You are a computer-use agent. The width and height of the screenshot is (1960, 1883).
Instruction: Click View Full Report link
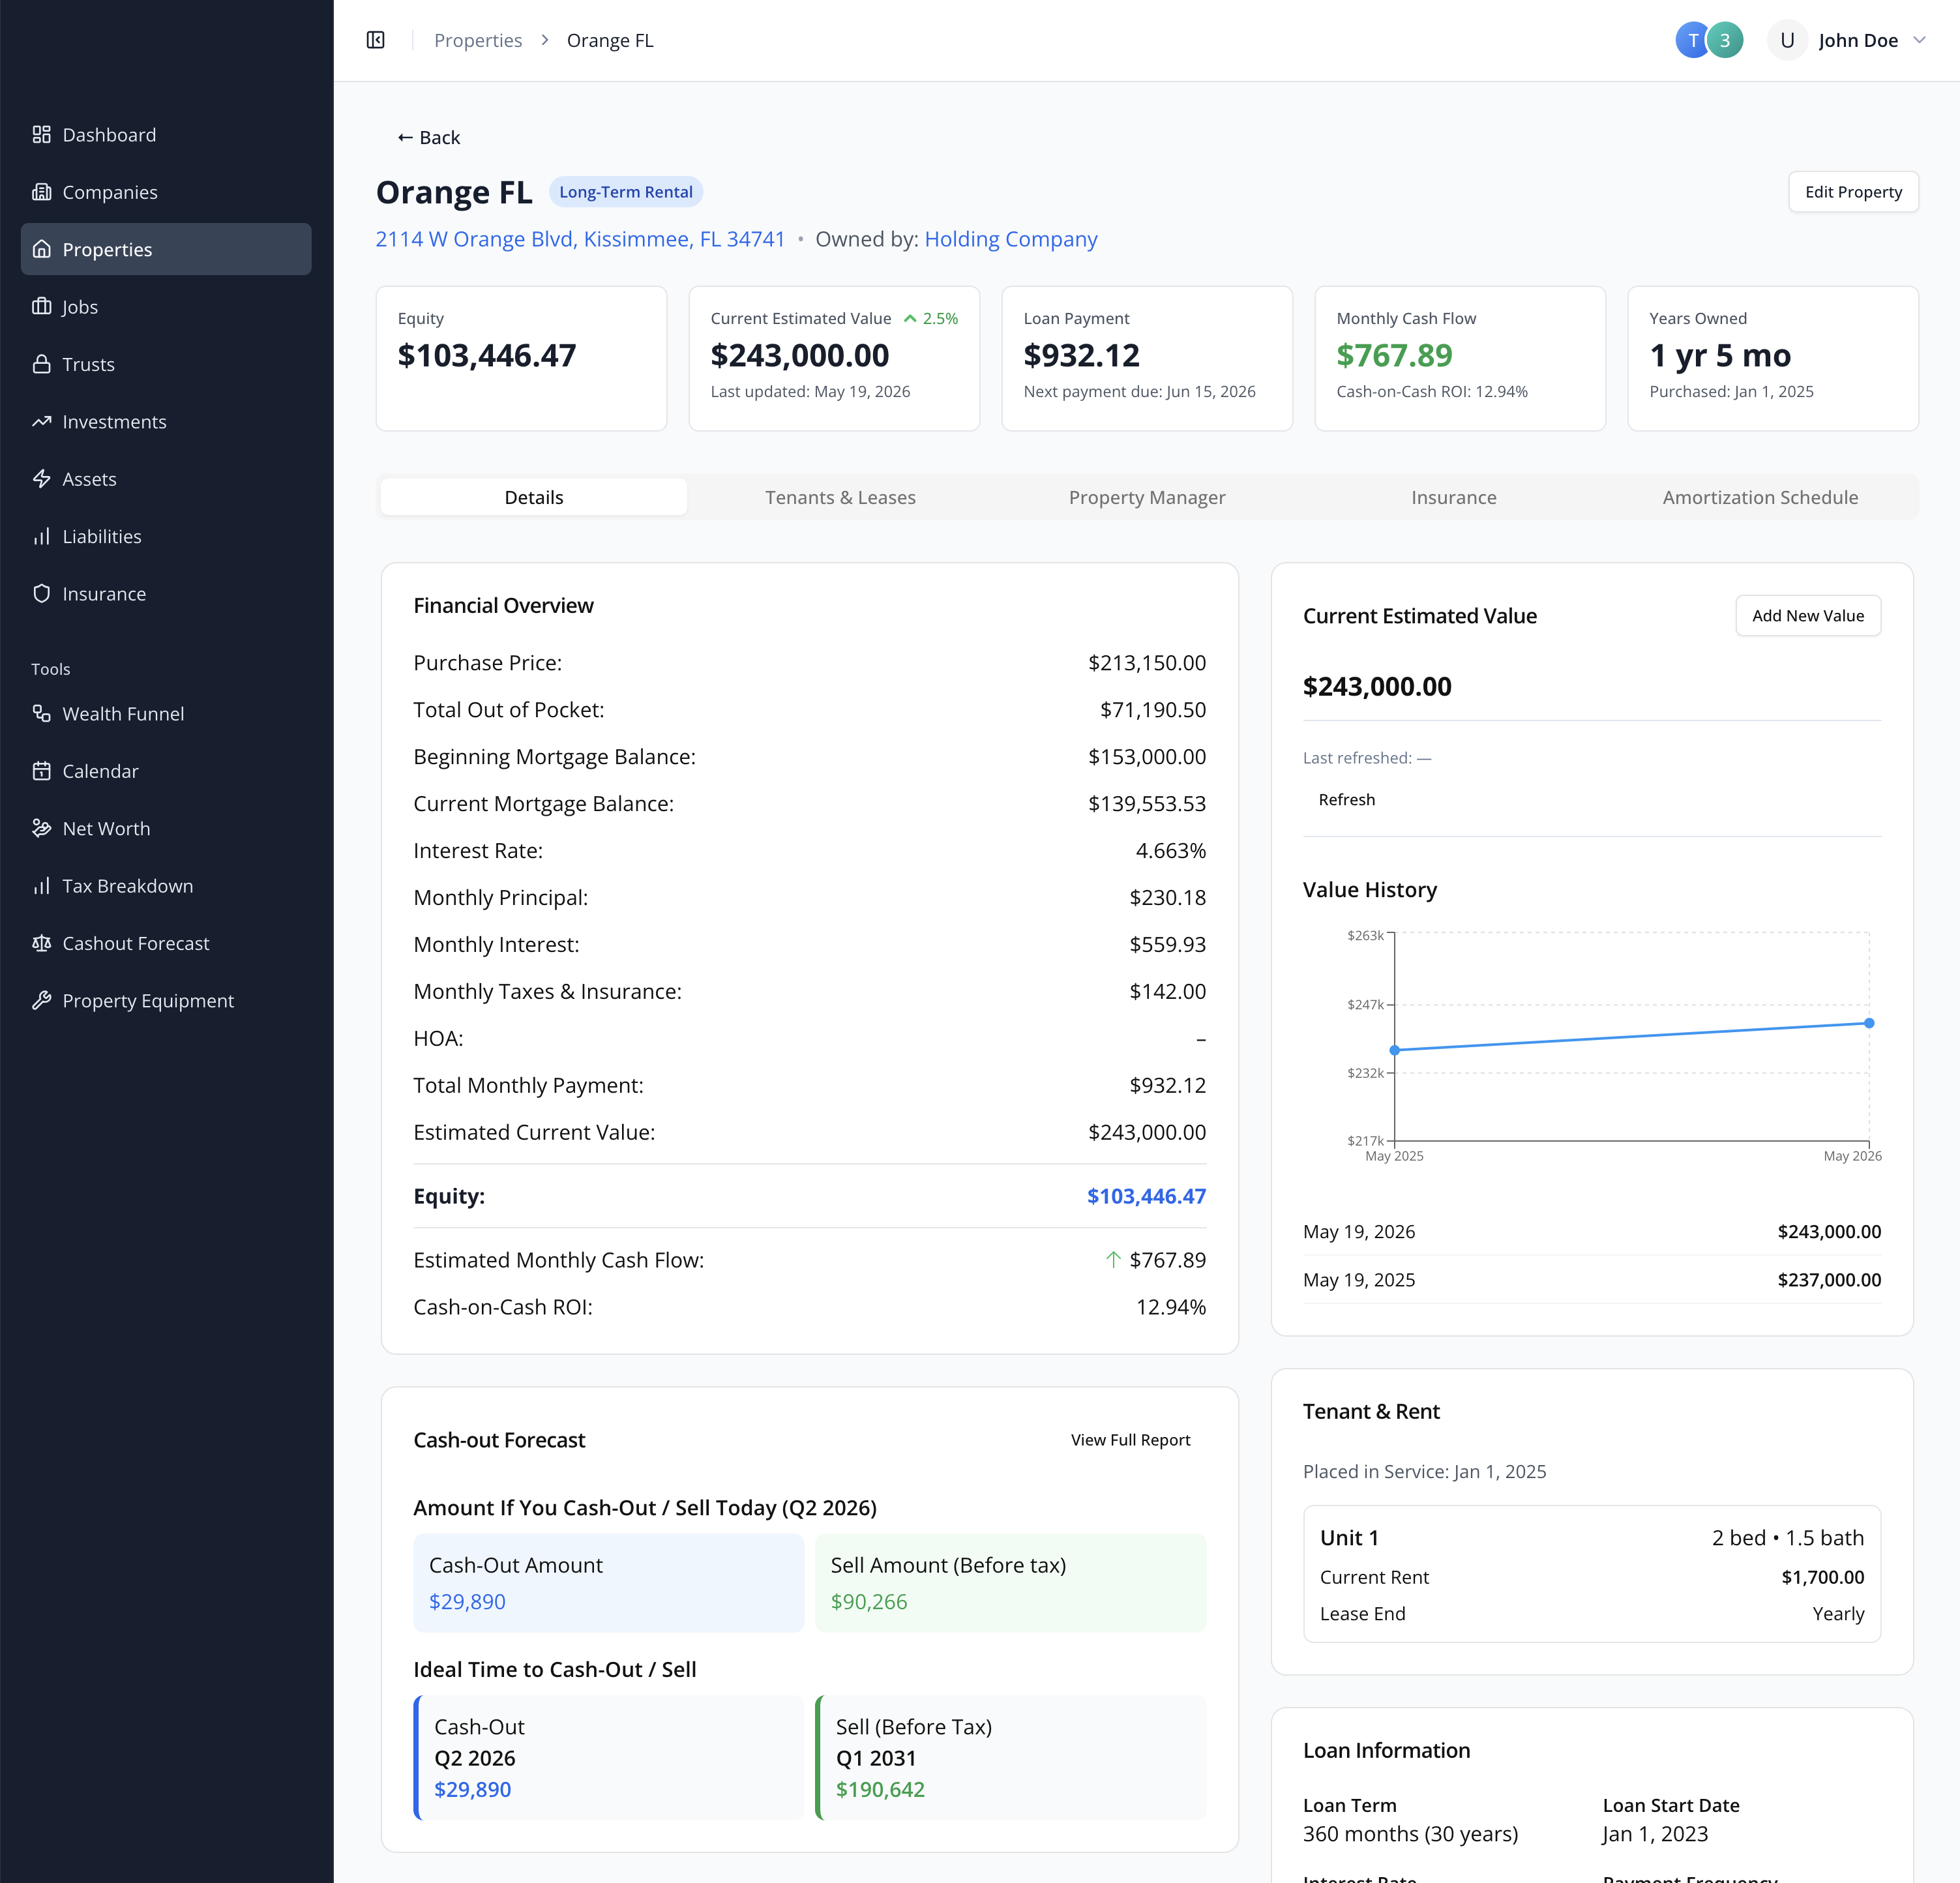[x=1130, y=1440]
